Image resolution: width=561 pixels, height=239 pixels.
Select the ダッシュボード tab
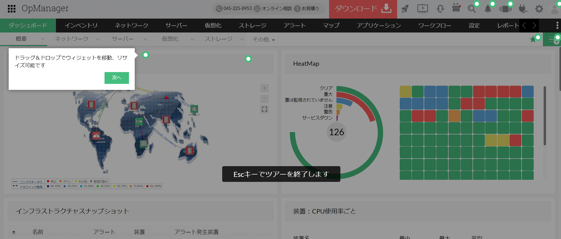click(28, 25)
